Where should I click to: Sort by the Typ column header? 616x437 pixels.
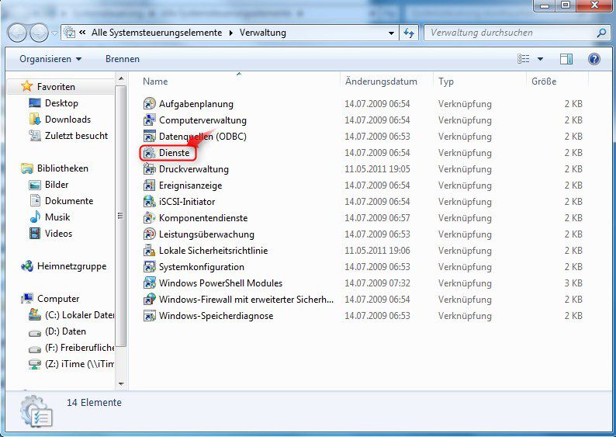point(446,82)
